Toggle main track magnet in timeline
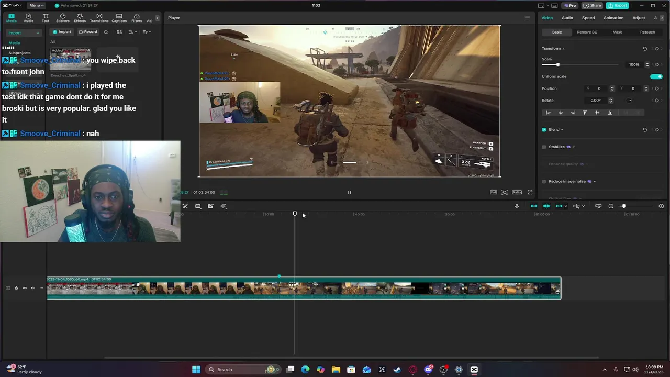This screenshot has width=670, height=377. 534,206
